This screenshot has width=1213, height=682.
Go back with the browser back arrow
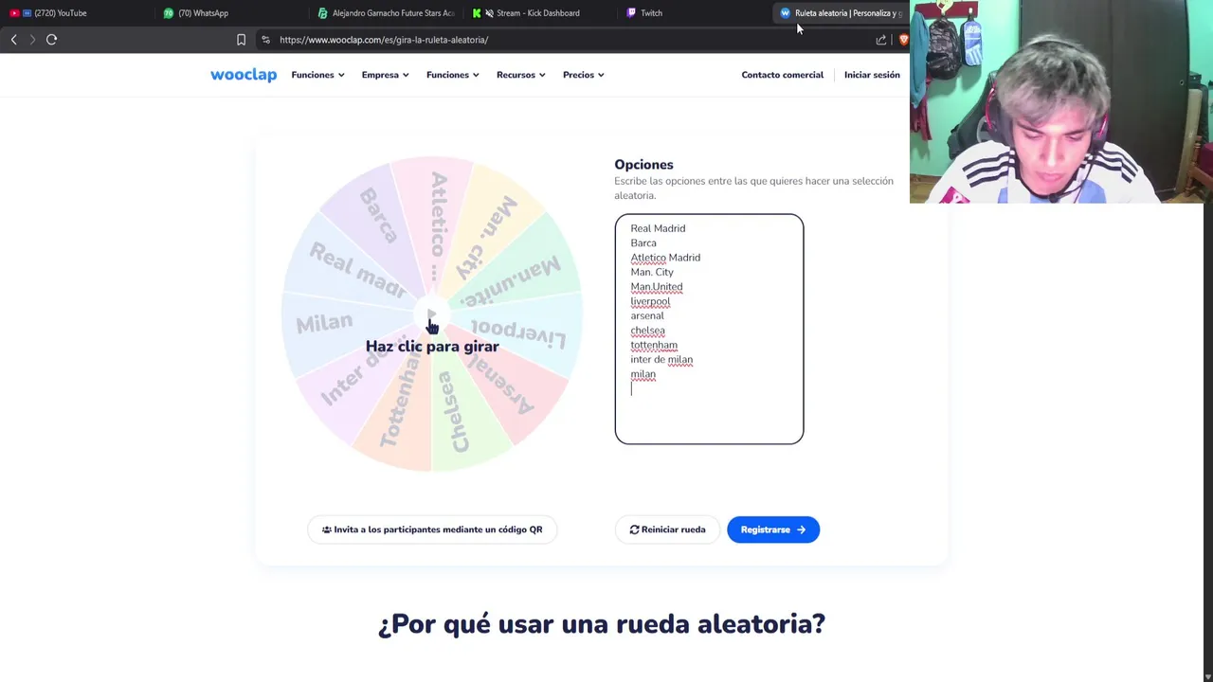coord(13,40)
